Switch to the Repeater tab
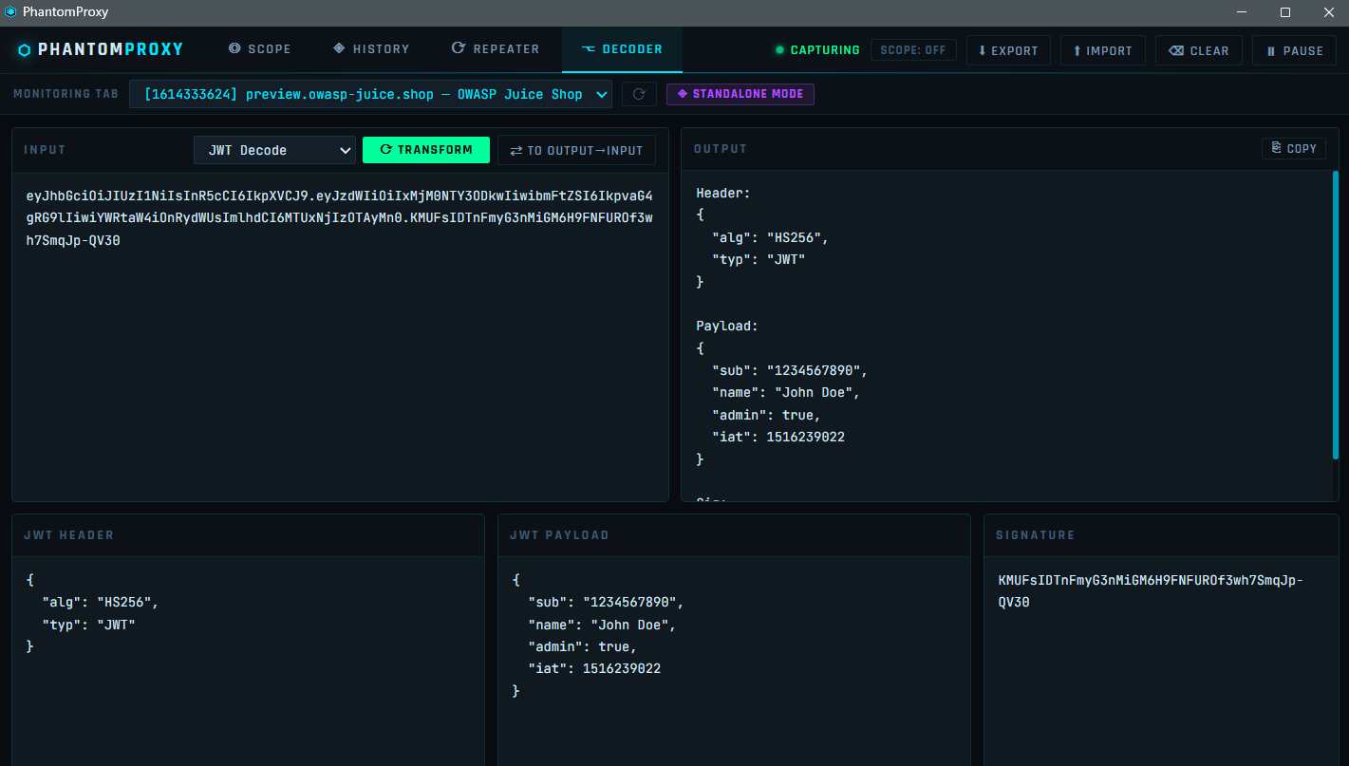This screenshot has height=766, width=1349. (x=496, y=49)
